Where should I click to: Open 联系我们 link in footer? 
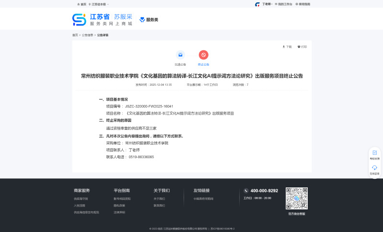tap(159, 205)
